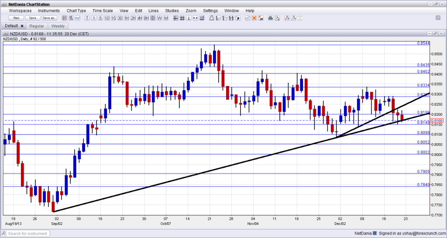Select the 15 minute time scale

[113, 18]
